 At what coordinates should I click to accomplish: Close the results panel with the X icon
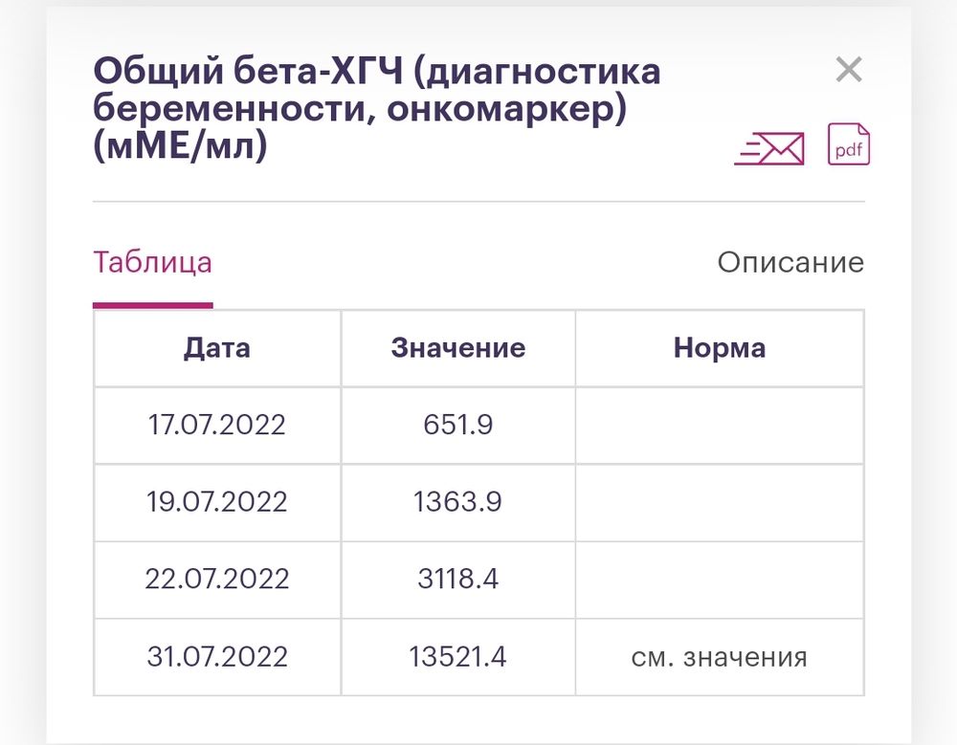848,68
